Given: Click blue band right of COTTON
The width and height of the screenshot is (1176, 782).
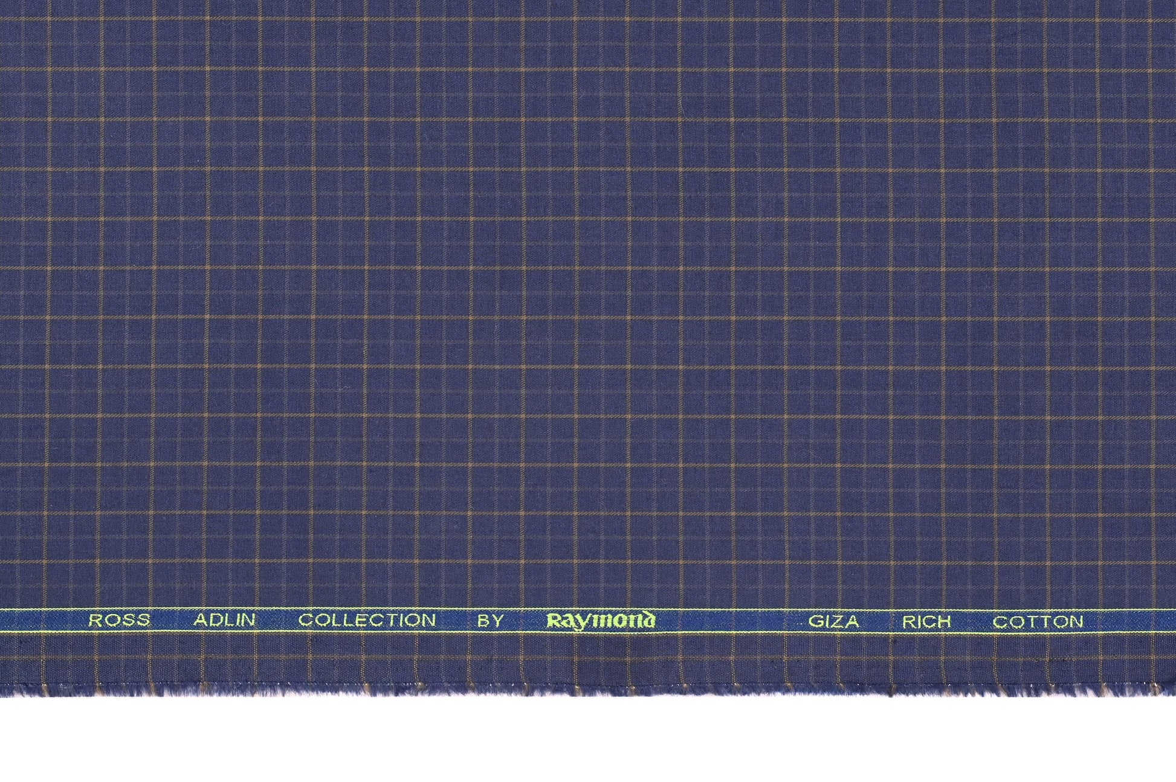Looking at the screenshot, I should [1130, 622].
